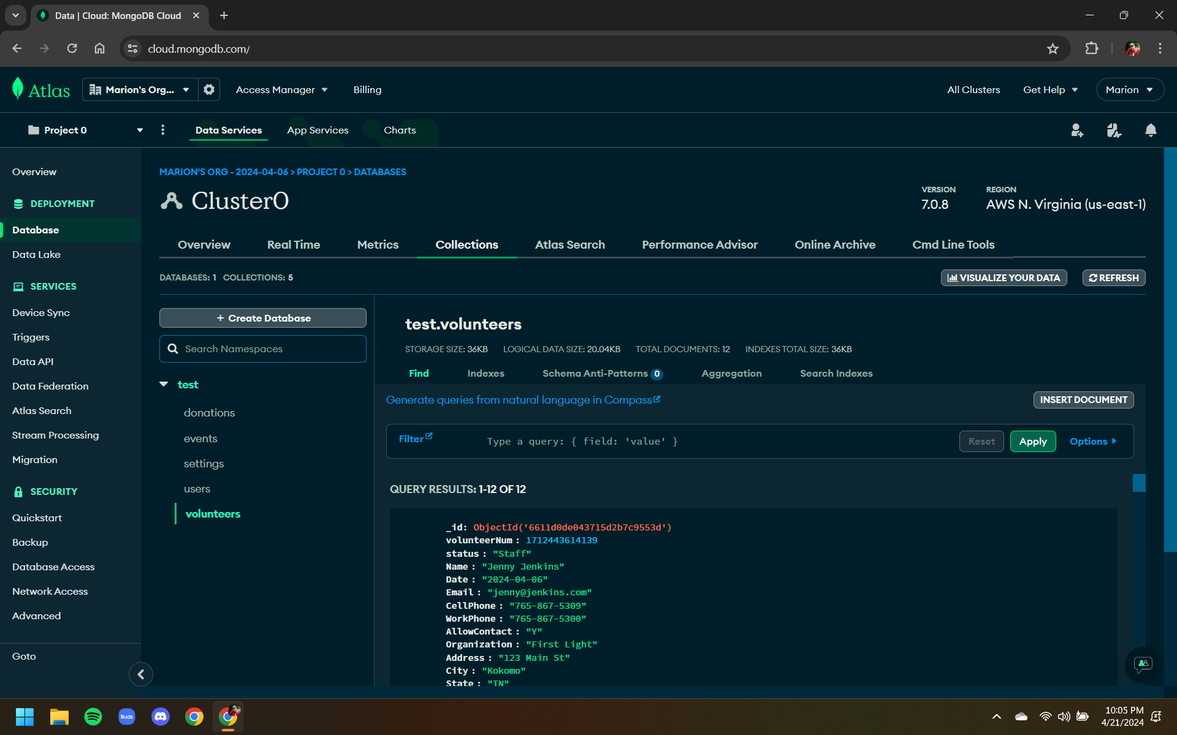Open Spotify from the taskbar
Image resolution: width=1177 pixels, height=735 pixels.
(x=93, y=717)
